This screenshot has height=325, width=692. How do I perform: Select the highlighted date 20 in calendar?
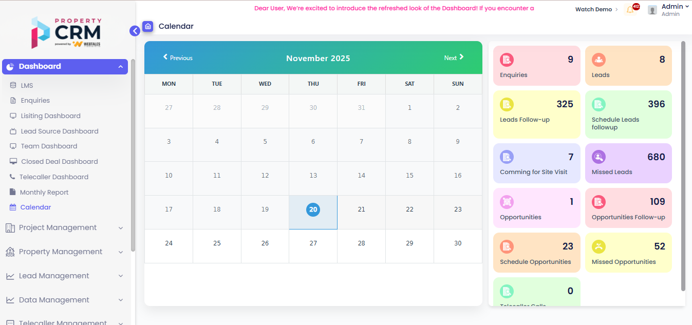[313, 209]
